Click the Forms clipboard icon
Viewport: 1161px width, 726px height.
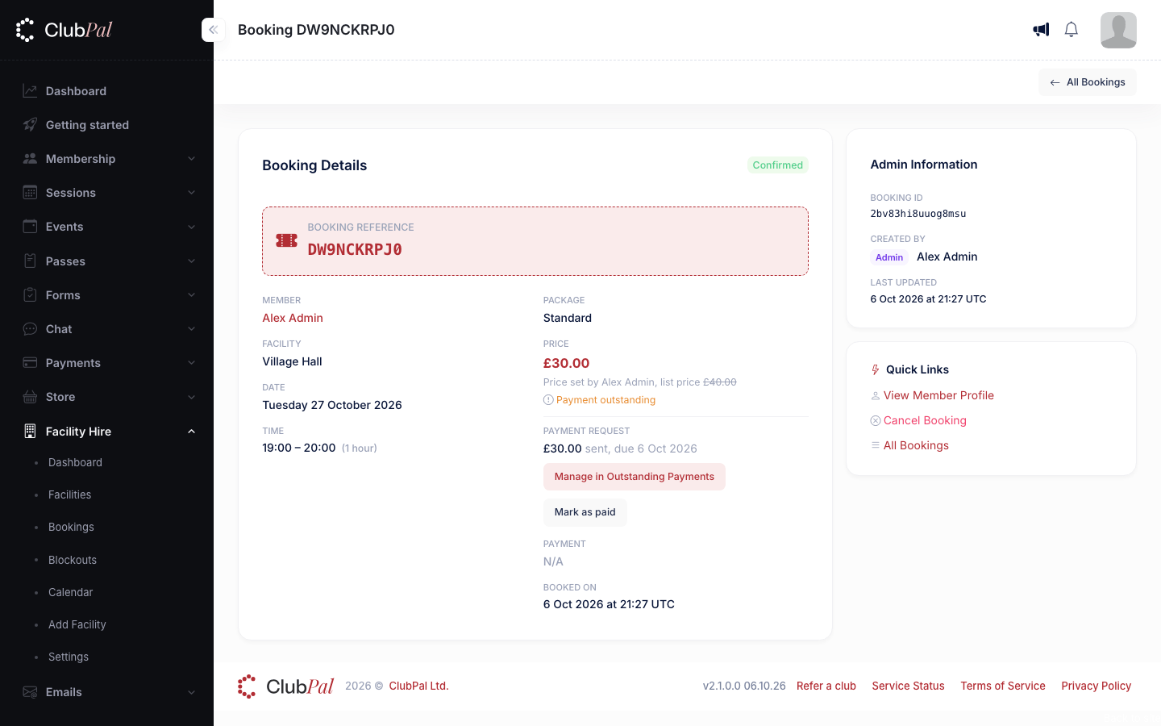[x=30, y=295]
